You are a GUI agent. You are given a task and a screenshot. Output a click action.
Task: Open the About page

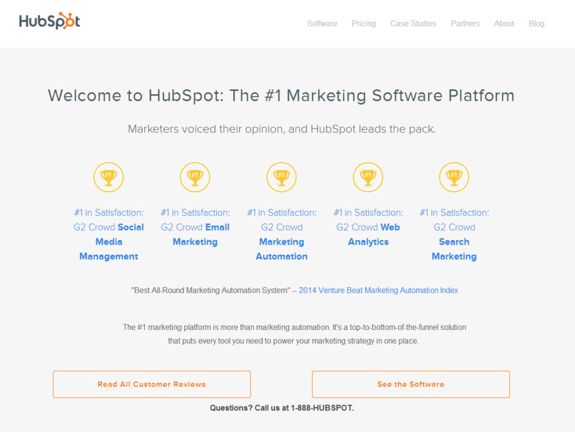pyautogui.click(x=504, y=24)
